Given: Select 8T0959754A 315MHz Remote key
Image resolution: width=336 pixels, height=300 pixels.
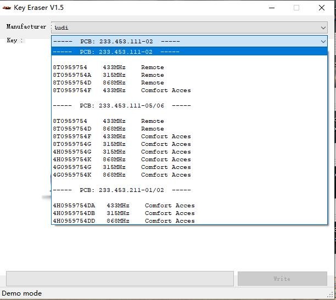Looking at the screenshot, I should coord(108,75).
